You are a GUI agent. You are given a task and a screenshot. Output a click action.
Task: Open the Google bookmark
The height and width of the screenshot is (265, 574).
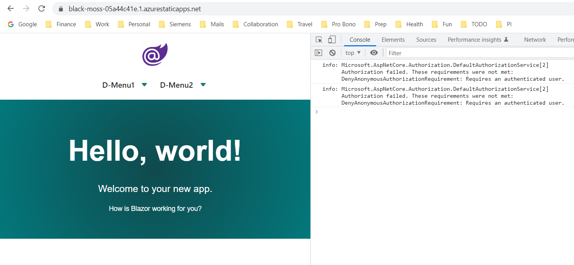22,24
